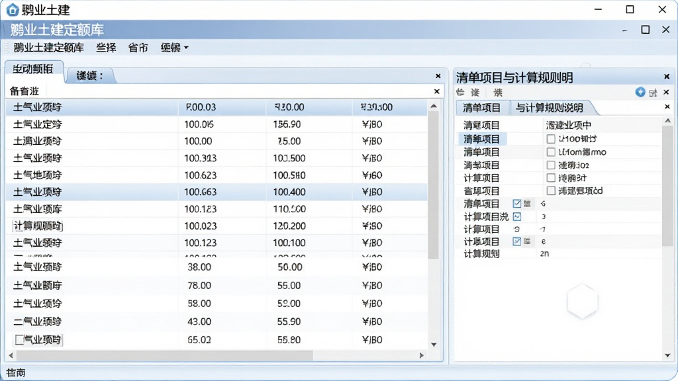Close the 与计算规则说明 tab strip

[x=667, y=106]
